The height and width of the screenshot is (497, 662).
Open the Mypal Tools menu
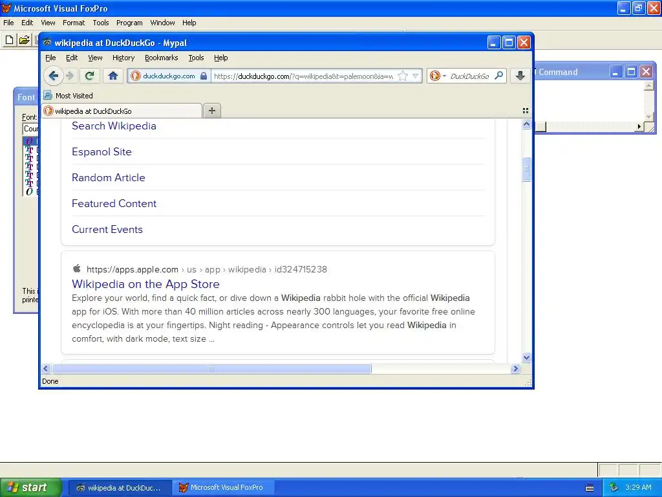[x=196, y=58]
